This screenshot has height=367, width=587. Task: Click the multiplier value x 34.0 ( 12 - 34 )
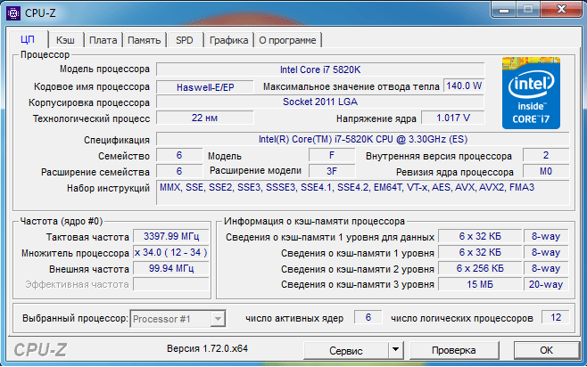pos(171,252)
